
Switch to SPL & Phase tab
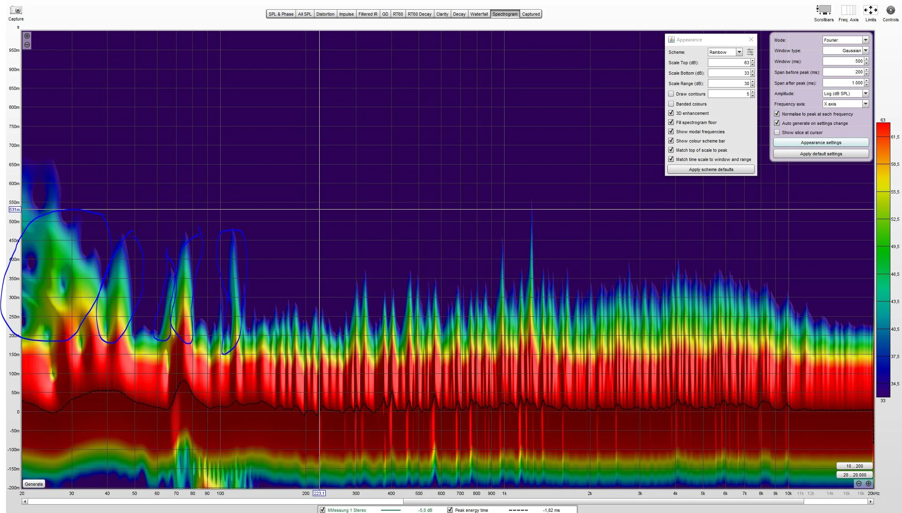tap(281, 14)
